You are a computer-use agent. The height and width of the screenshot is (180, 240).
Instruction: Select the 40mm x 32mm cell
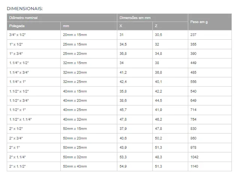tap(89, 119)
